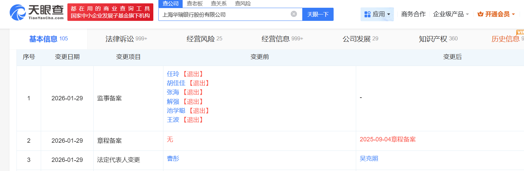Click the 2025-09-04章程备案 entry
The height and width of the screenshot is (171, 524).
pyautogui.click(x=388, y=139)
